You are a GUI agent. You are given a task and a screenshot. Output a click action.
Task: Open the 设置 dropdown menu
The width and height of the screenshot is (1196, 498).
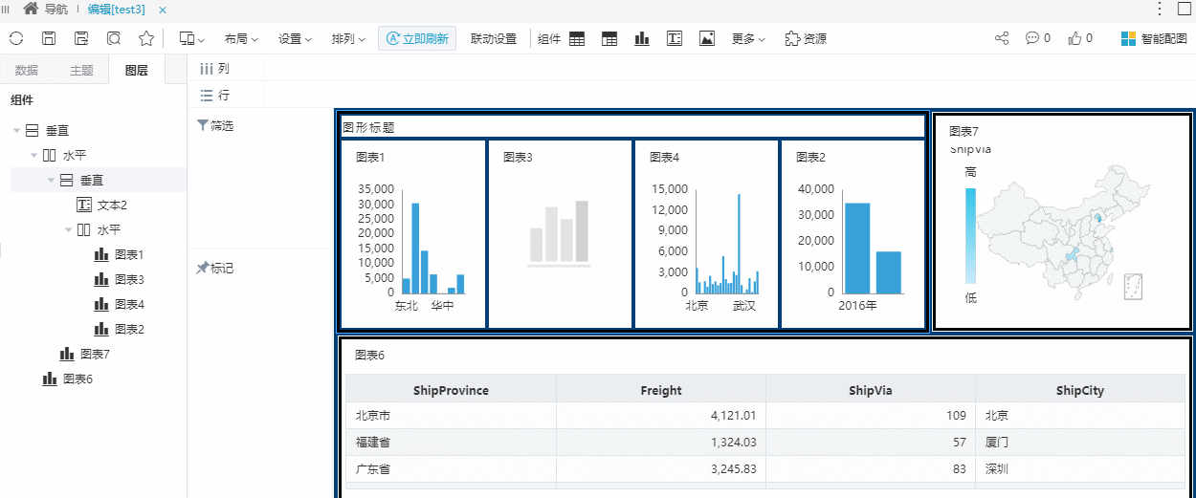(295, 39)
